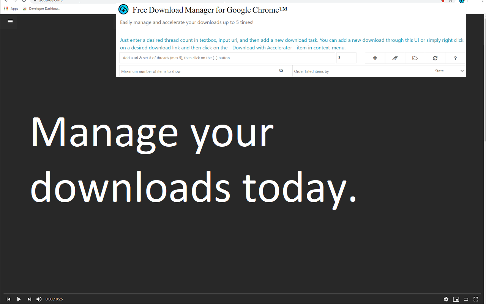Toggle fullscreen on the video player
Viewport: 486px width, 304px height.
(476, 299)
